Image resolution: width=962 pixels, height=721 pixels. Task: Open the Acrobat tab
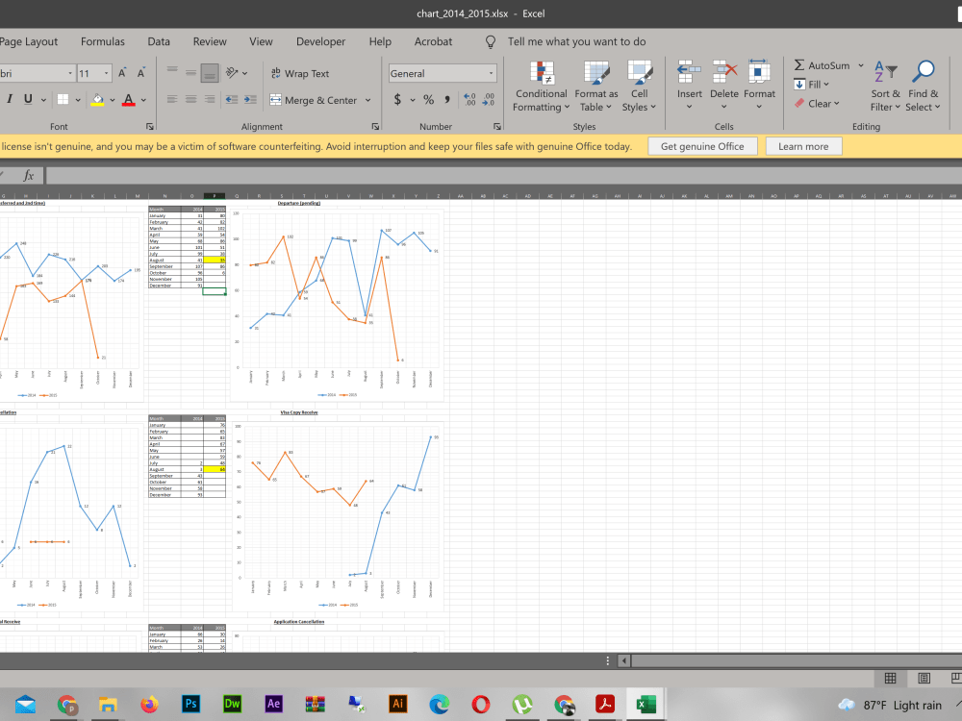(433, 41)
